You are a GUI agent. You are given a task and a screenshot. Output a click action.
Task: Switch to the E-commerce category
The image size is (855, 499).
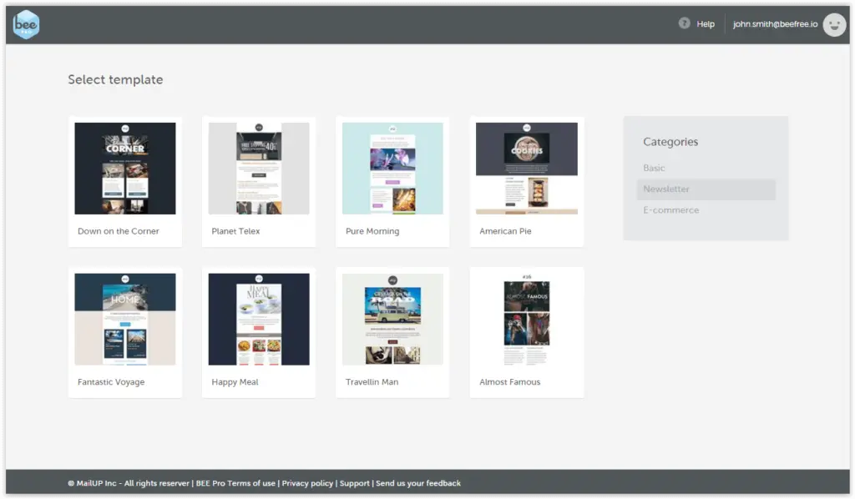coord(670,210)
